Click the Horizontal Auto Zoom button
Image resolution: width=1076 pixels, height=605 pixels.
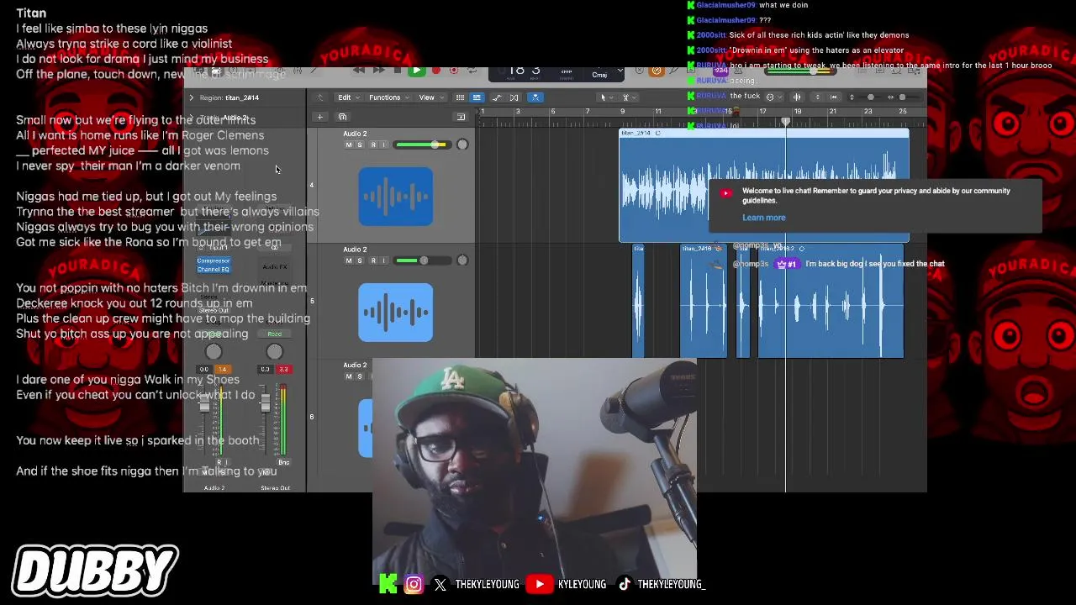(833, 97)
